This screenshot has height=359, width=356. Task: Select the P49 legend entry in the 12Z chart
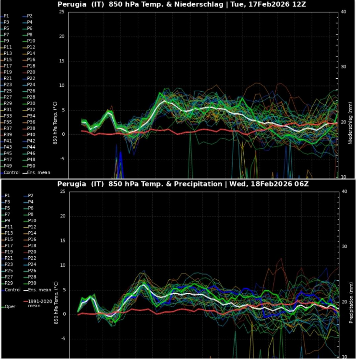pyautogui.click(x=8, y=166)
